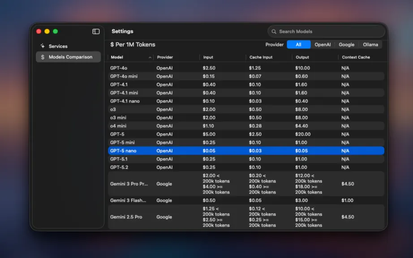Image resolution: width=413 pixels, height=258 pixels.
Task: Select the GPT-4.1 model name
Action: [x=119, y=85]
